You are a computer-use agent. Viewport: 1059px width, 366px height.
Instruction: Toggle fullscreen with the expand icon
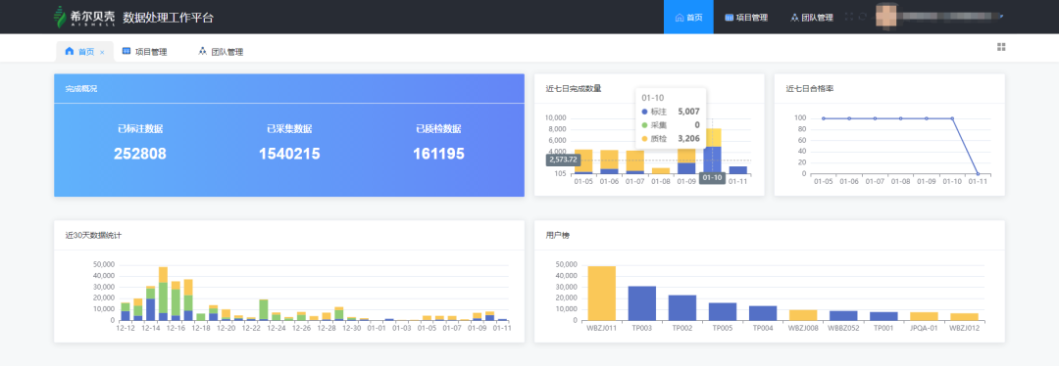(x=849, y=17)
